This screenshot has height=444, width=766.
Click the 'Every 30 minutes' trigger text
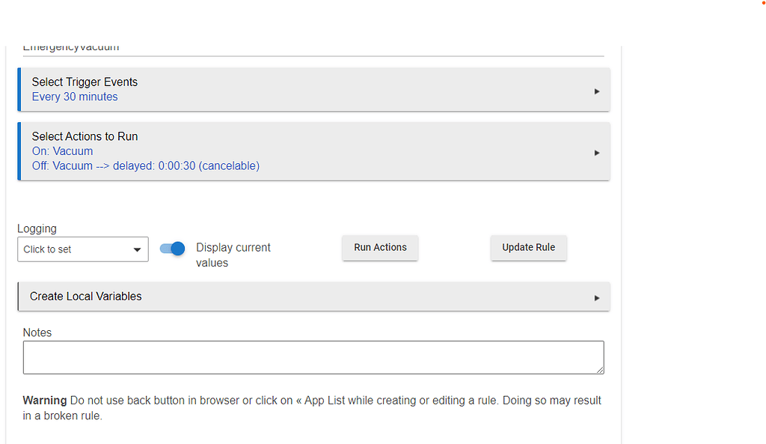click(75, 97)
